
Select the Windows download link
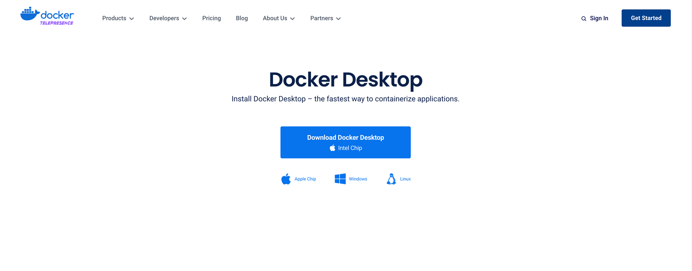(x=358, y=179)
